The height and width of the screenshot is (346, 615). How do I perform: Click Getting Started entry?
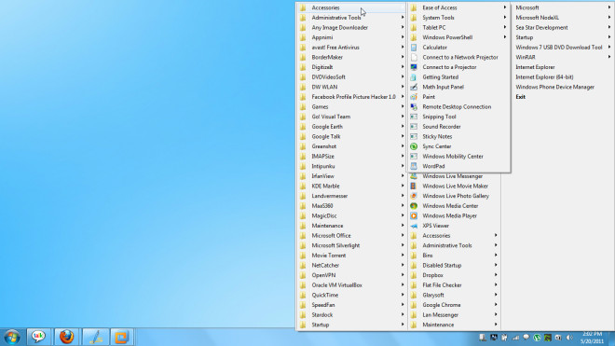click(x=441, y=77)
